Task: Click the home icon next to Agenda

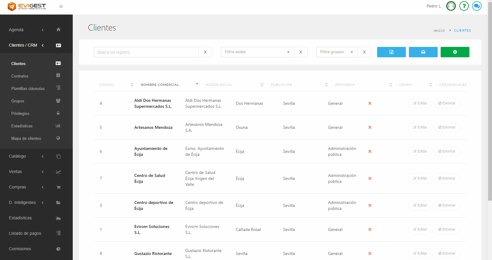Action: tap(58, 30)
